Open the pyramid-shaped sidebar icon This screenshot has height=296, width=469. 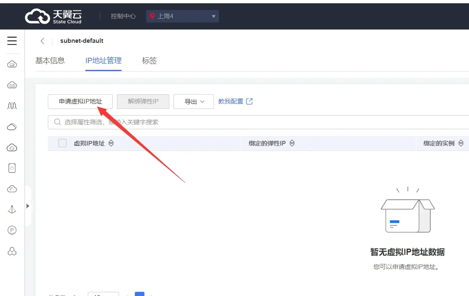pos(12,210)
